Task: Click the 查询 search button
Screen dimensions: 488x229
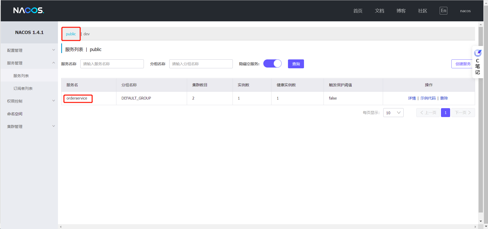Action: [296, 64]
